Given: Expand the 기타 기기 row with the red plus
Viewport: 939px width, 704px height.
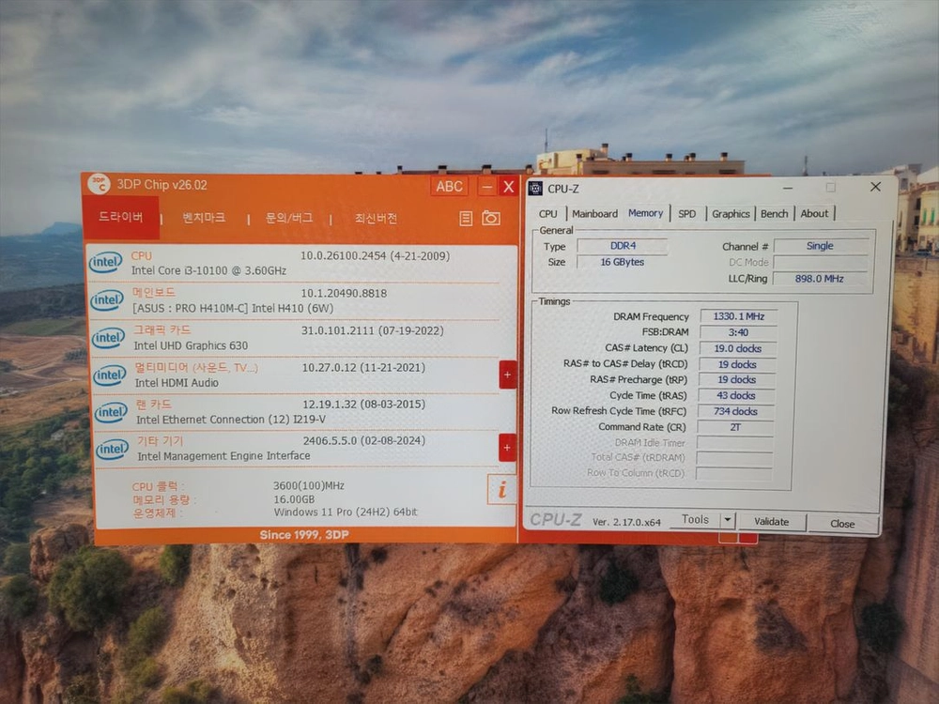Looking at the screenshot, I should [507, 448].
